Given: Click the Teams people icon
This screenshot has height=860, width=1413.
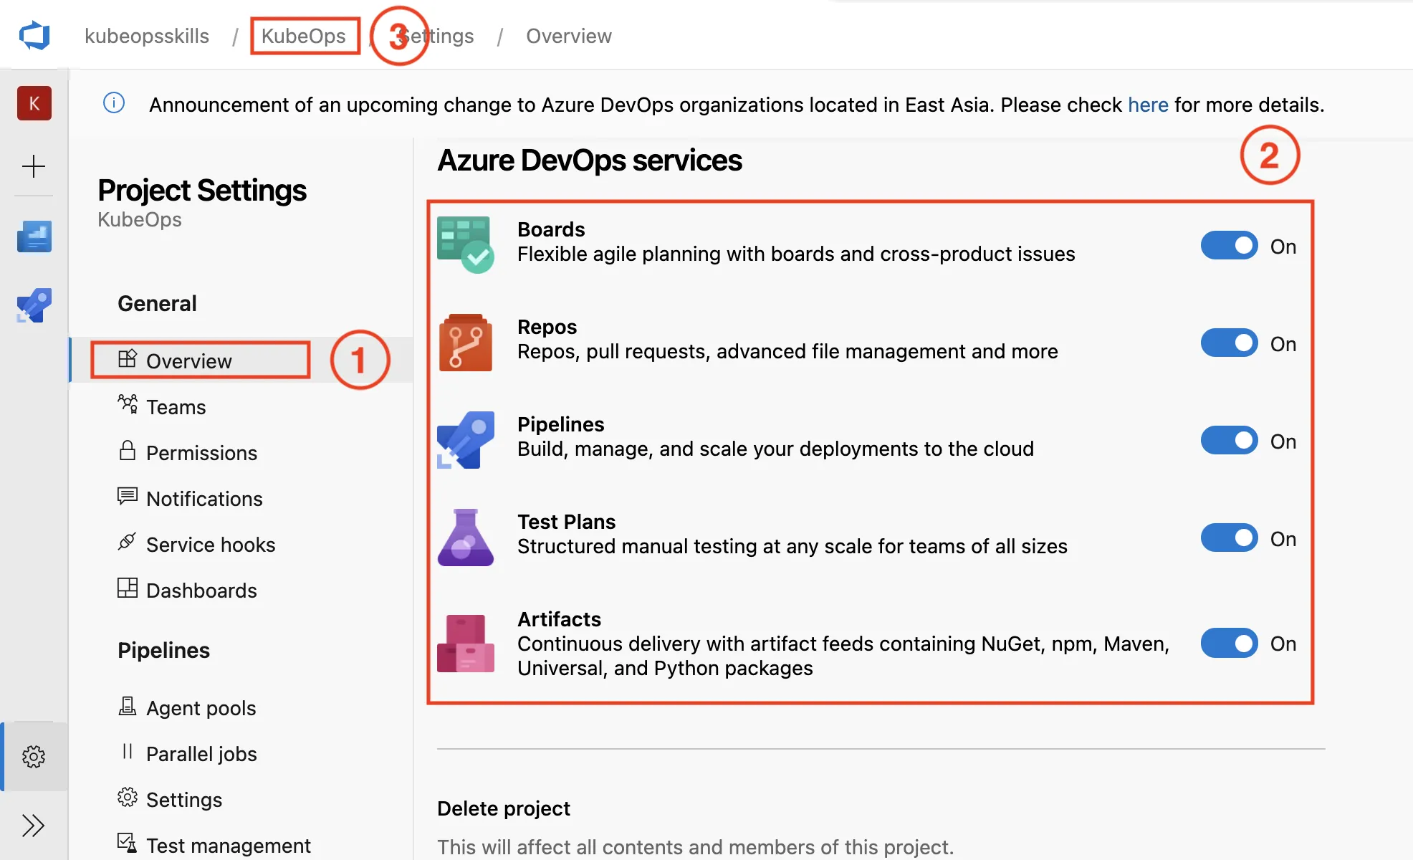Looking at the screenshot, I should 128,404.
